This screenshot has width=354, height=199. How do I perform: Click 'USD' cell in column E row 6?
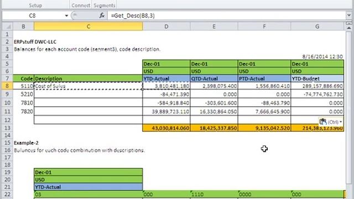point(214,71)
